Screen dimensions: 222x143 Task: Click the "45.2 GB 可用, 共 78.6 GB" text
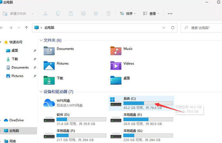click(x=143, y=108)
